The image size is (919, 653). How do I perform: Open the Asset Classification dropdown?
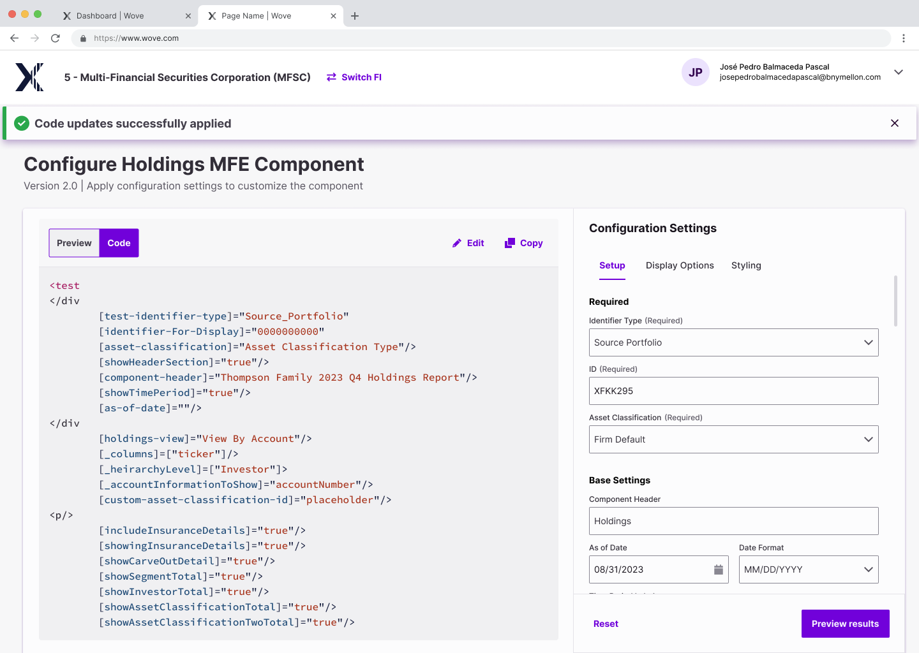coord(734,439)
